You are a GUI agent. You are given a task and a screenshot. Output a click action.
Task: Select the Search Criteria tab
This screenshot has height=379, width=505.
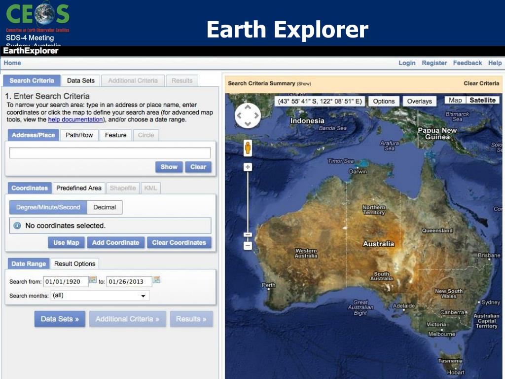click(x=32, y=80)
